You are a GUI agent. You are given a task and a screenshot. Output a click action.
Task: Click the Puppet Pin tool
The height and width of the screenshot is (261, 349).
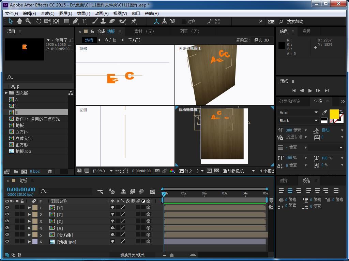[134, 21]
